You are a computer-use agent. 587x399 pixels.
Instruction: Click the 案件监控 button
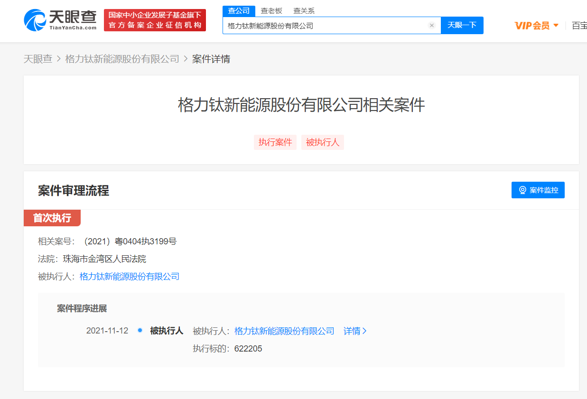click(x=538, y=190)
